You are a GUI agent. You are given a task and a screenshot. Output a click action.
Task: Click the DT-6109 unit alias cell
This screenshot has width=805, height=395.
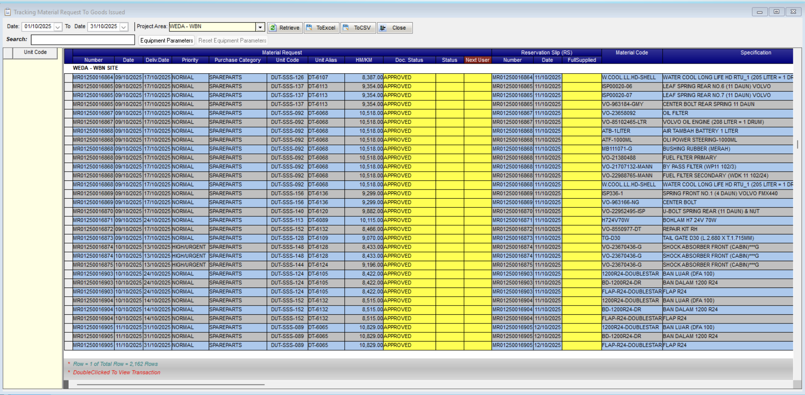326,238
